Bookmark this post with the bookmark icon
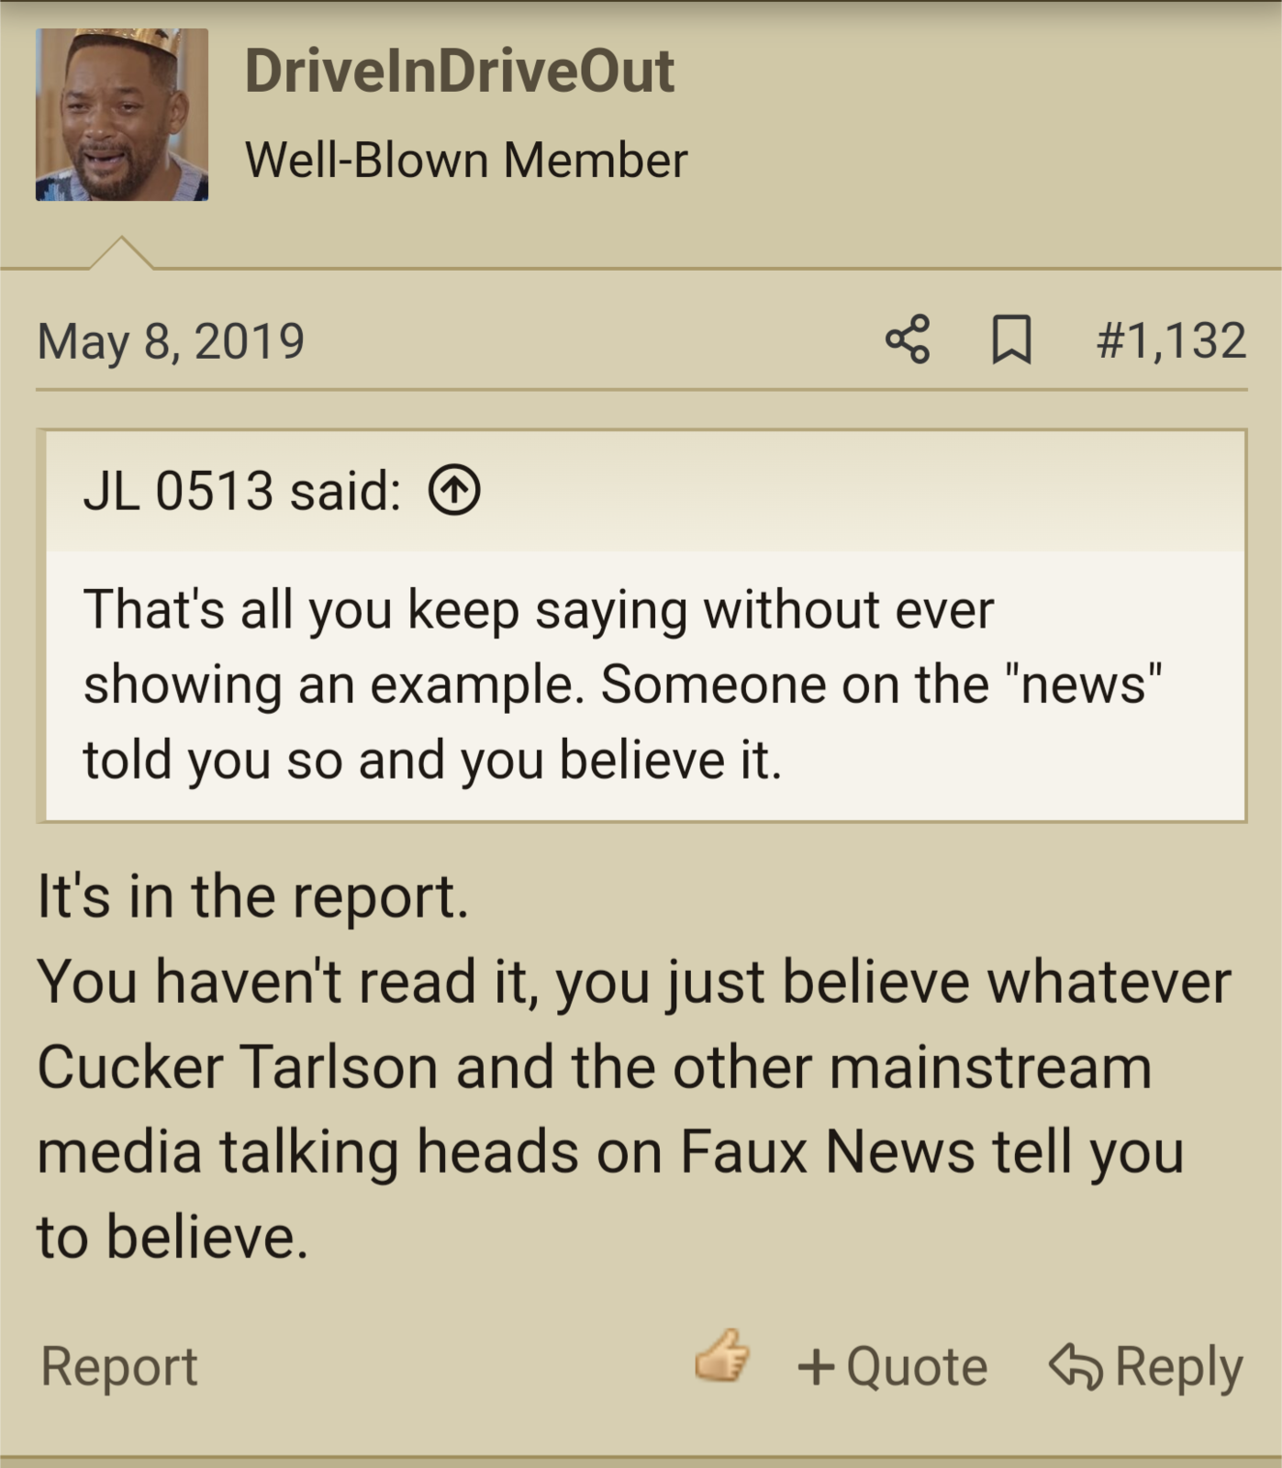 point(1011,339)
